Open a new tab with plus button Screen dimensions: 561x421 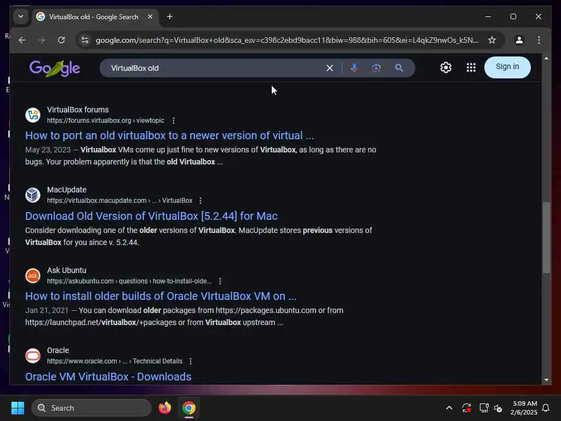point(170,16)
